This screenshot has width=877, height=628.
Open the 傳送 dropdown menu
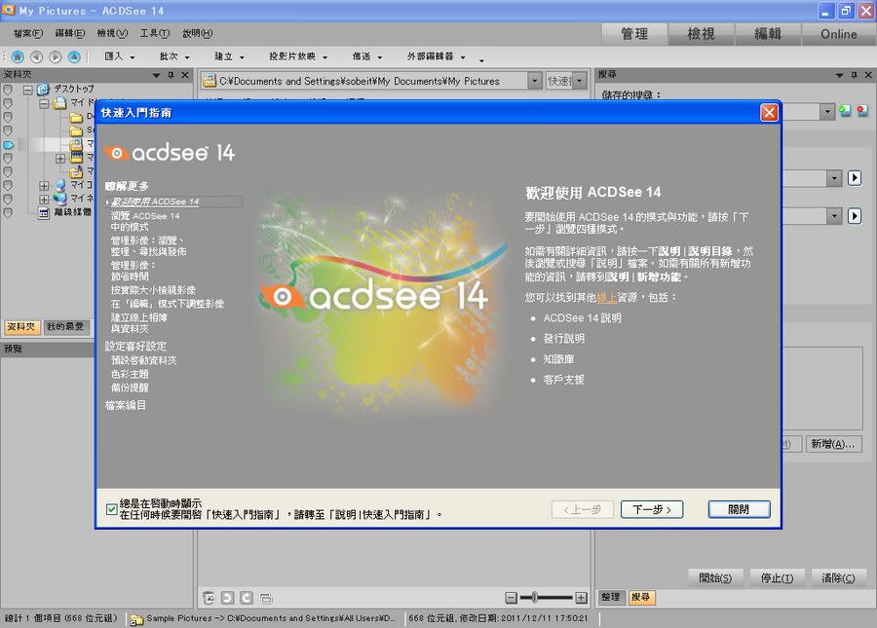pyautogui.click(x=367, y=56)
